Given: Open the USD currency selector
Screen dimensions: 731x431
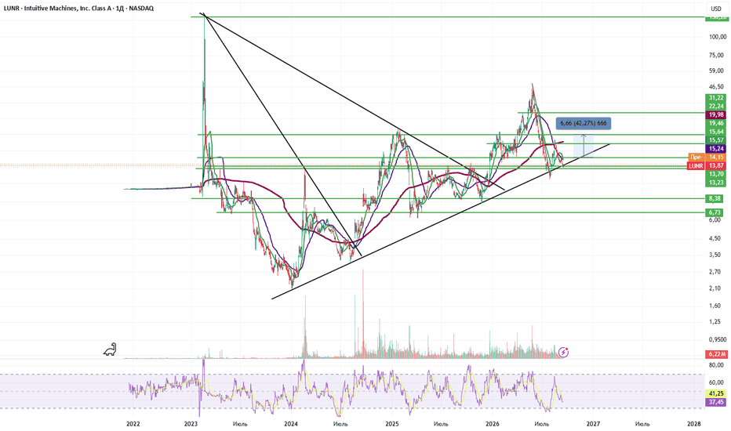Looking at the screenshot, I should click(x=715, y=9).
